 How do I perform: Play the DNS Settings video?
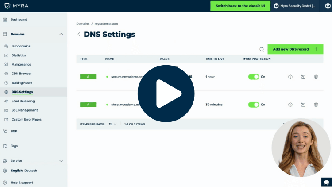coord(166,93)
